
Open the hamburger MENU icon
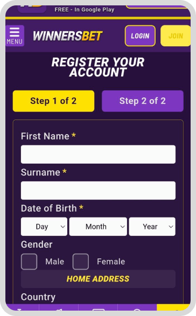[15, 36]
